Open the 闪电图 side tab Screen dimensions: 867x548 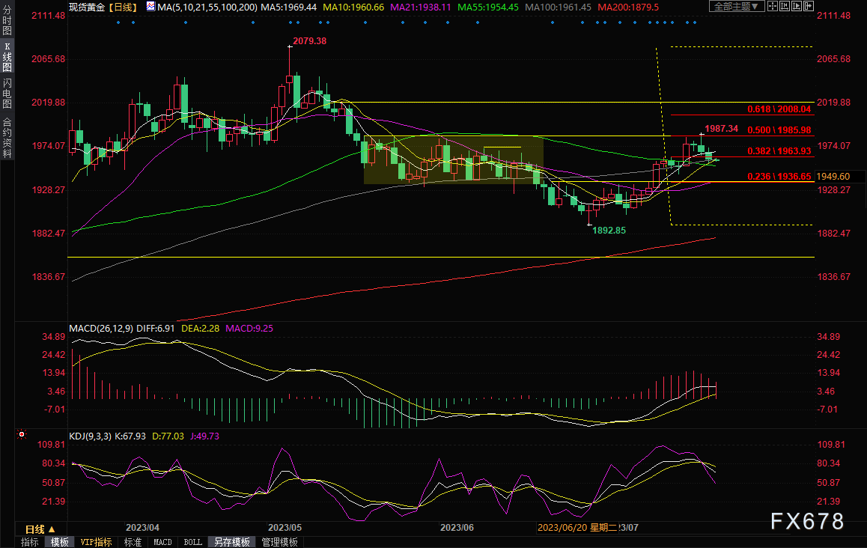(x=7, y=93)
